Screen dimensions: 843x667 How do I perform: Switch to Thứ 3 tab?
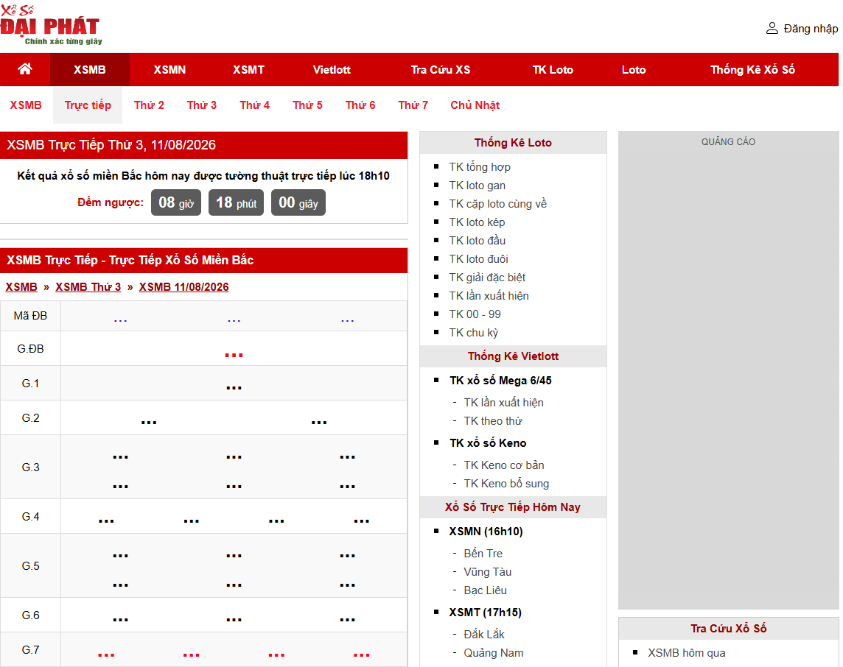[202, 105]
